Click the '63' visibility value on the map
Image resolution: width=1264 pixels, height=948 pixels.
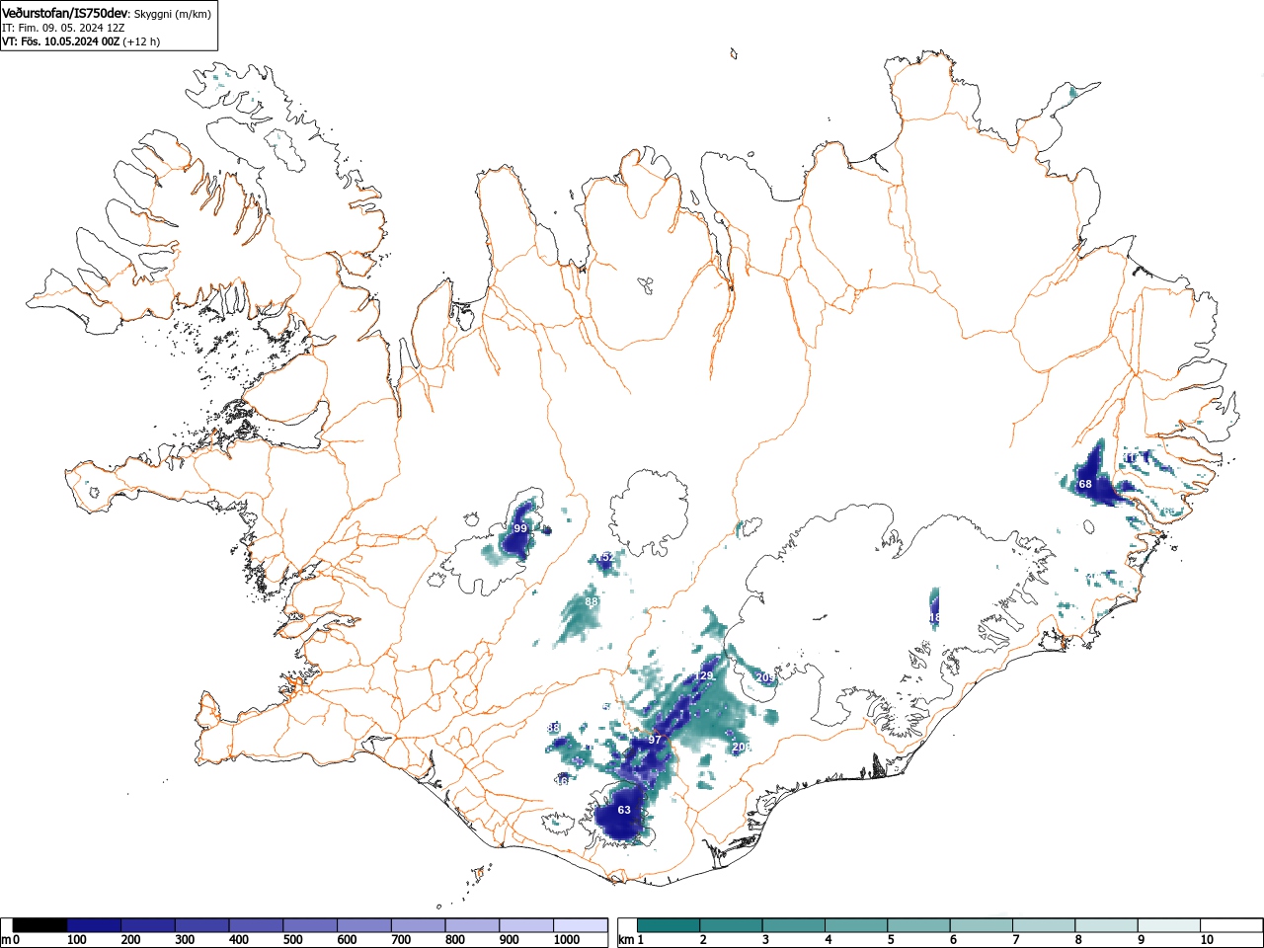[624, 810]
